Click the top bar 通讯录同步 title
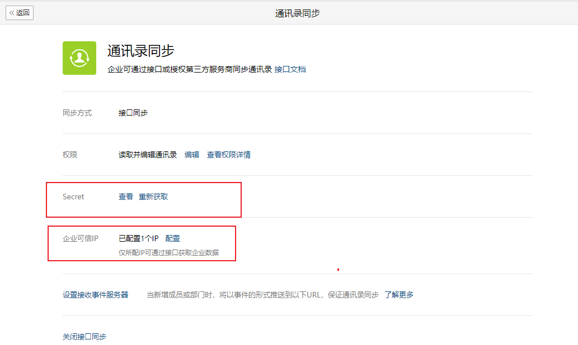This screenshot has width=578, height=345. point(298,13)
